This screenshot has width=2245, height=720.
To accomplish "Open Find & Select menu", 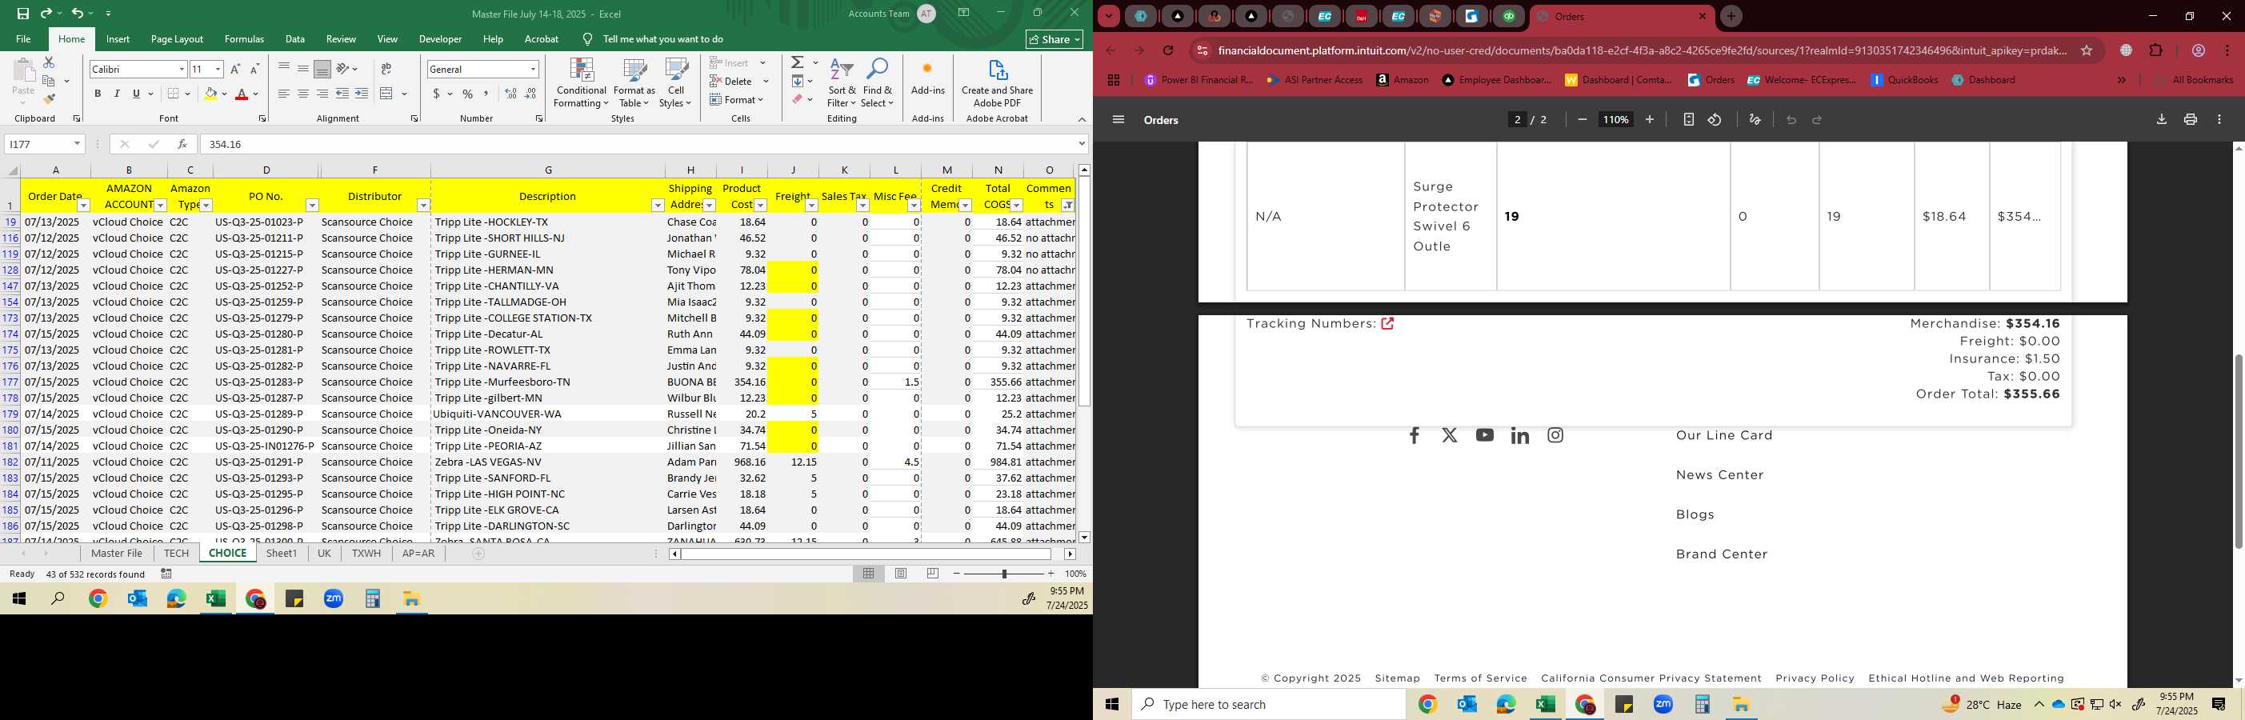I will coord(878,83).
